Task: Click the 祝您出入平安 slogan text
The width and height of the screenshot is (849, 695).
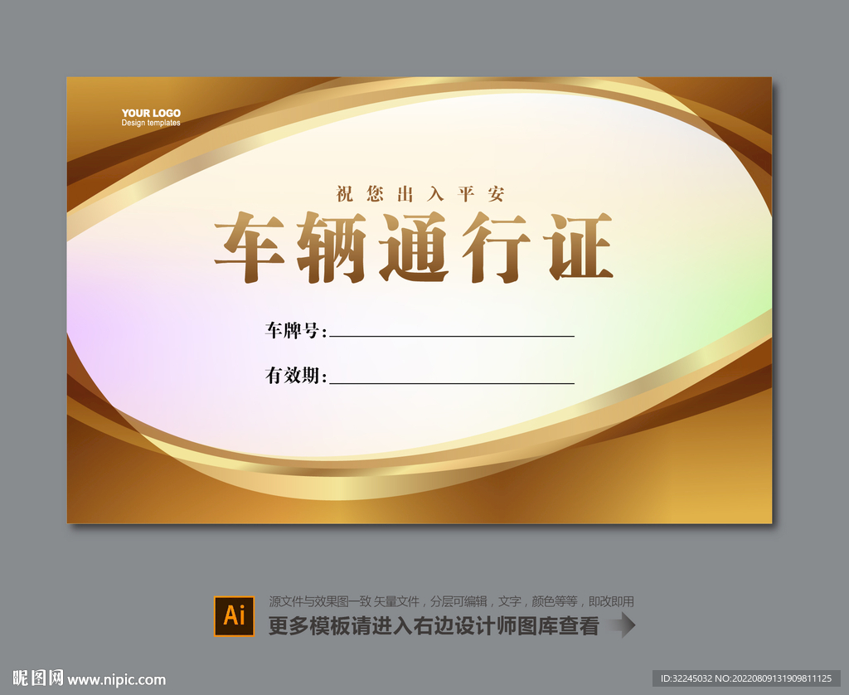Action: pyautogui.click(x=421, y=194)
